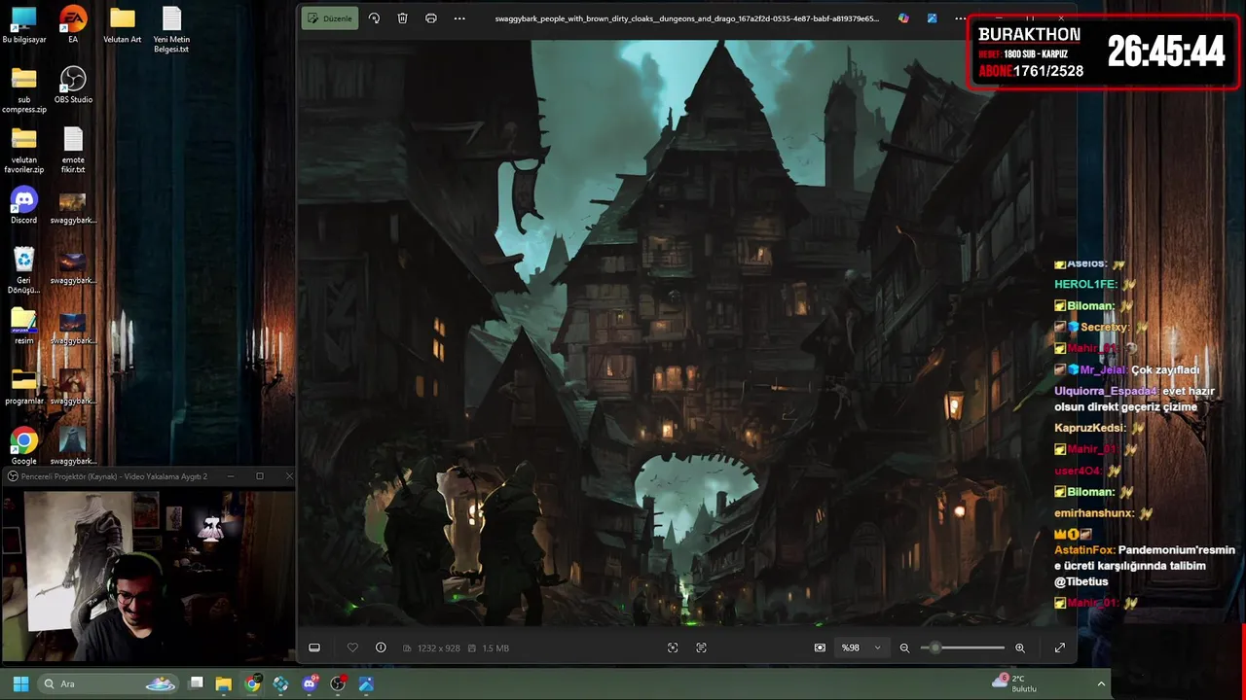
Task: Show hidden system tray icons
Action: [x=1101, y=683]
